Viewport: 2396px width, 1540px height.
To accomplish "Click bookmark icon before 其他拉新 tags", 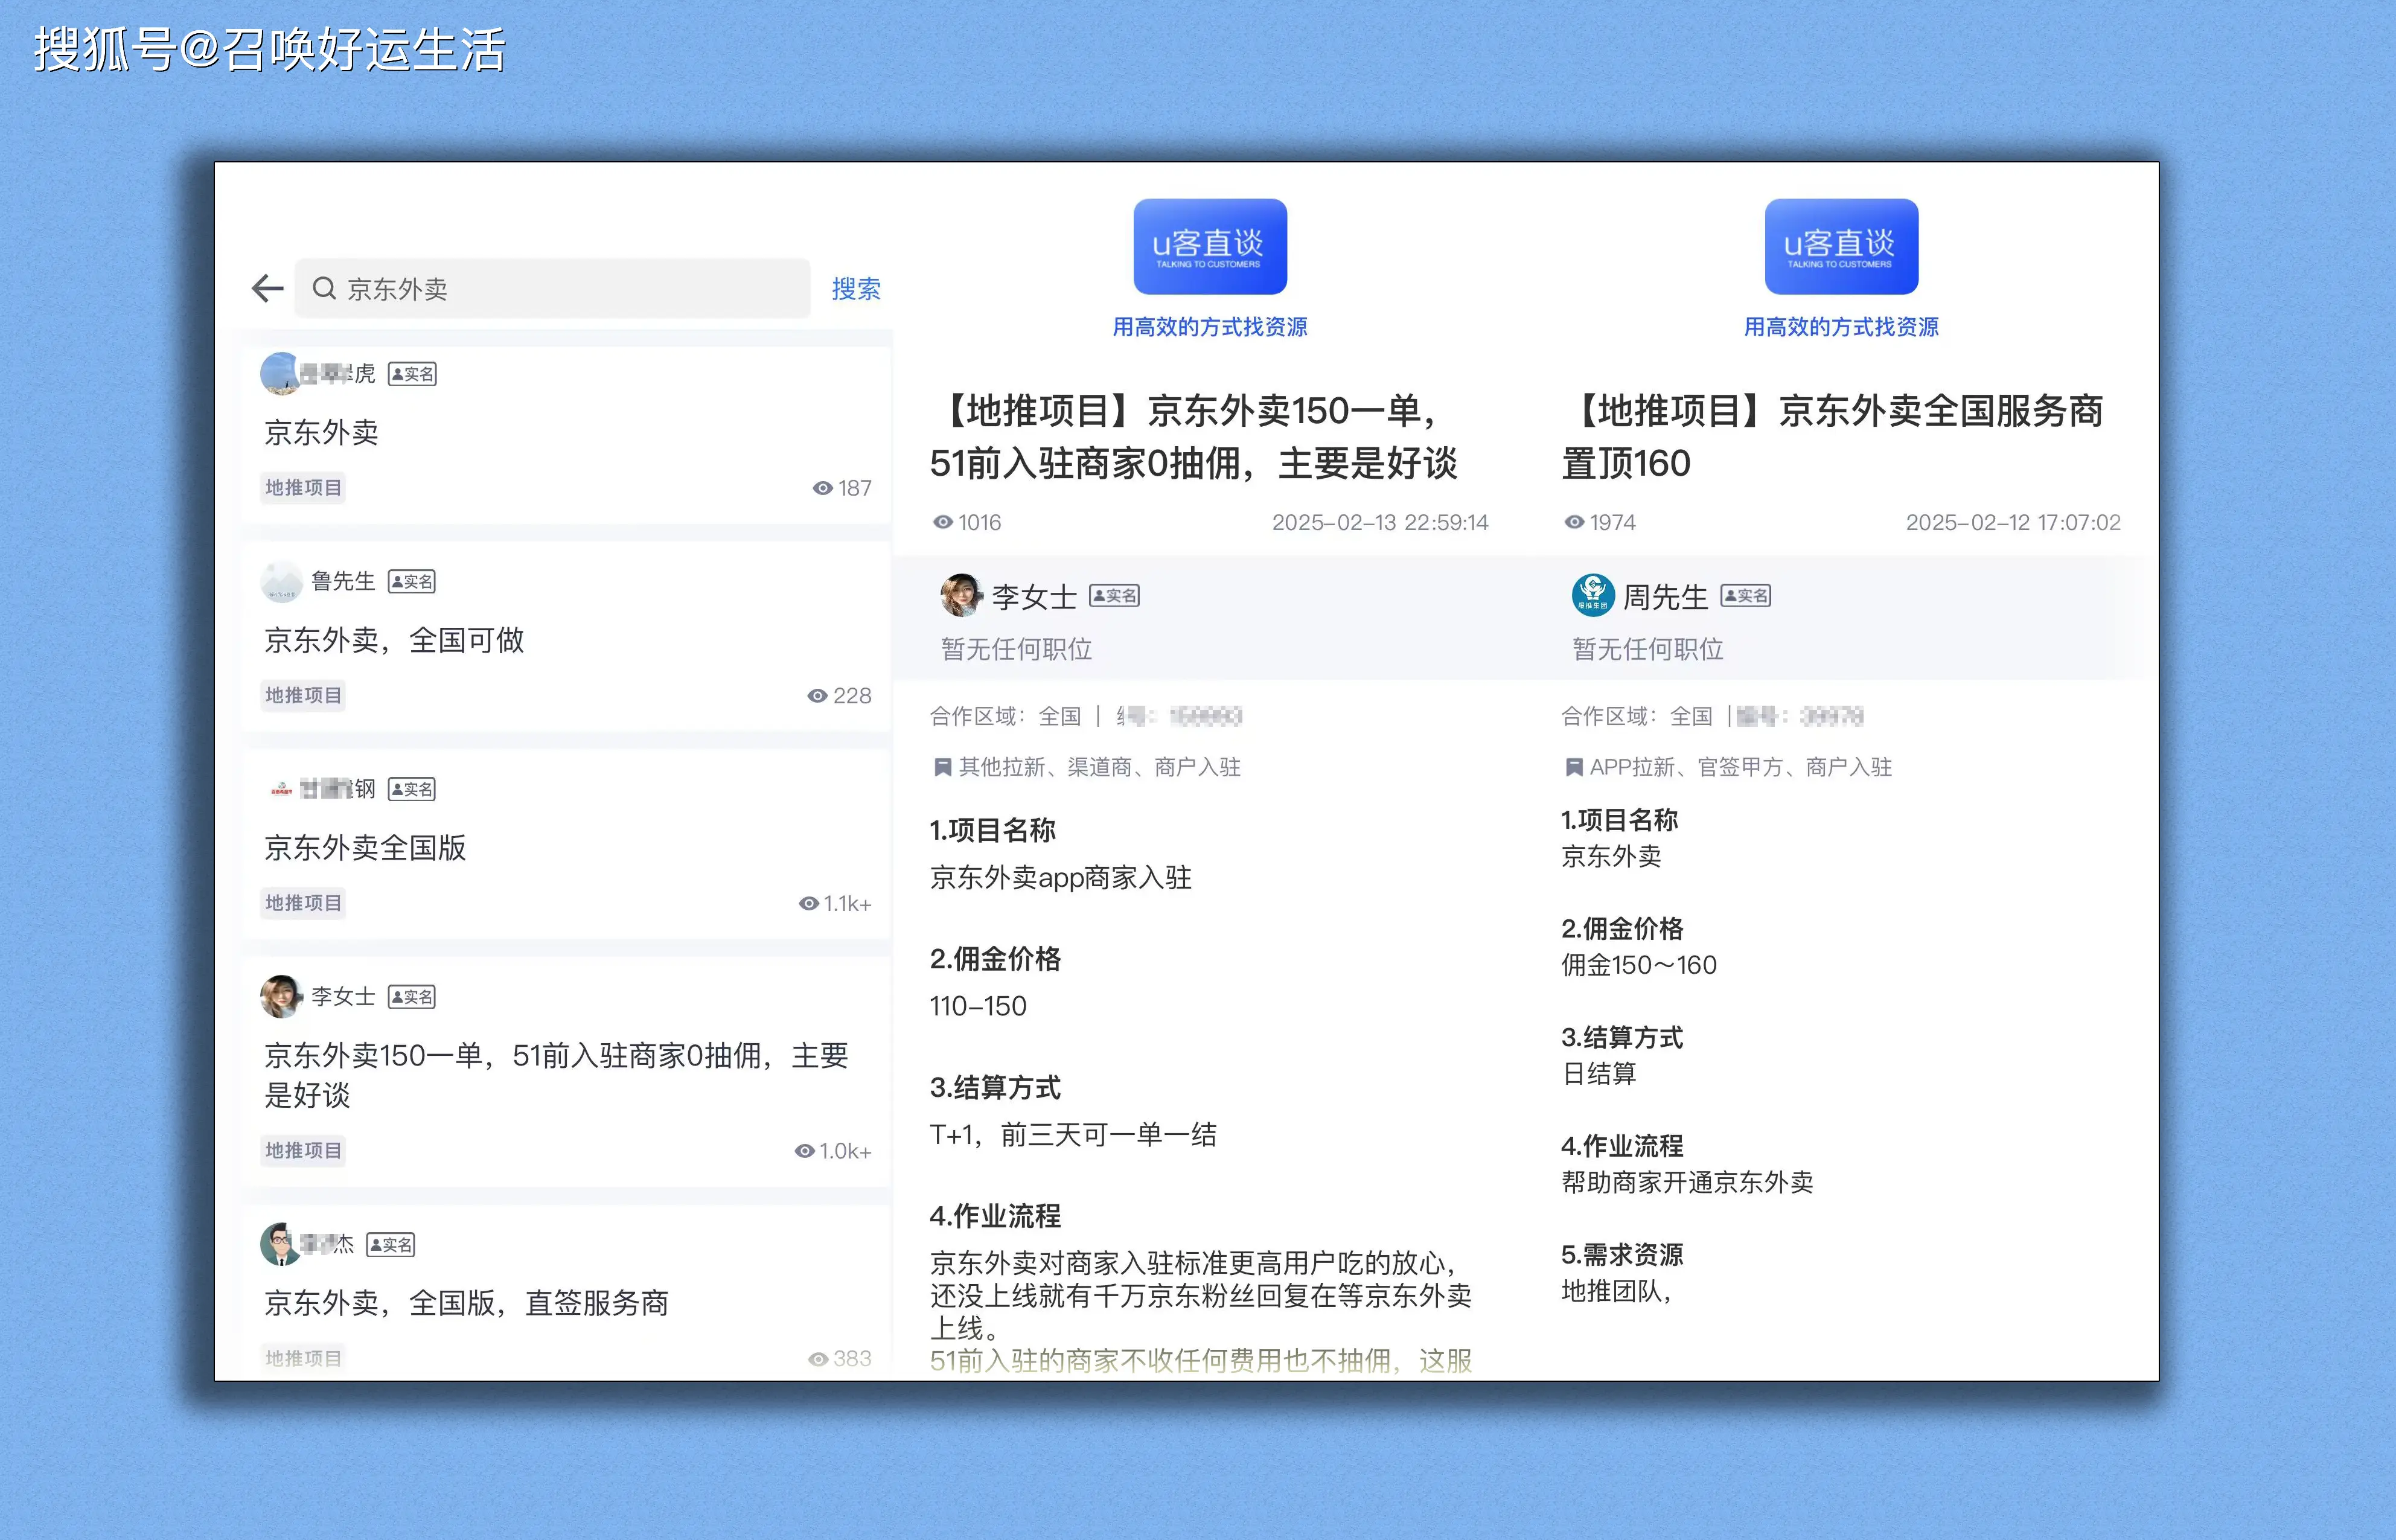I will (x=942, y=768).
